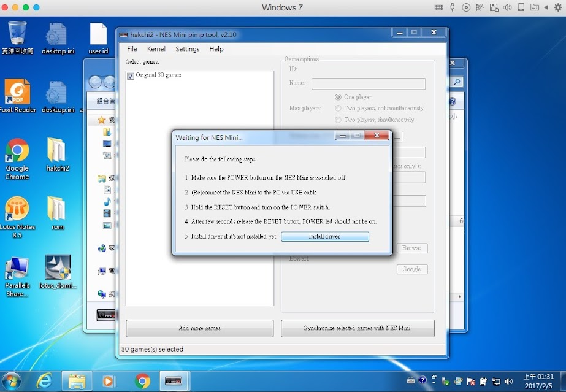Click the Google box art button
The width and height of the screenshot is (566, 392).
[412, 269]
